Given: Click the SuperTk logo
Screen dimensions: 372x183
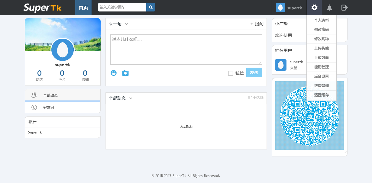Looking at the screenshot, I should click(x=43, y=8).
